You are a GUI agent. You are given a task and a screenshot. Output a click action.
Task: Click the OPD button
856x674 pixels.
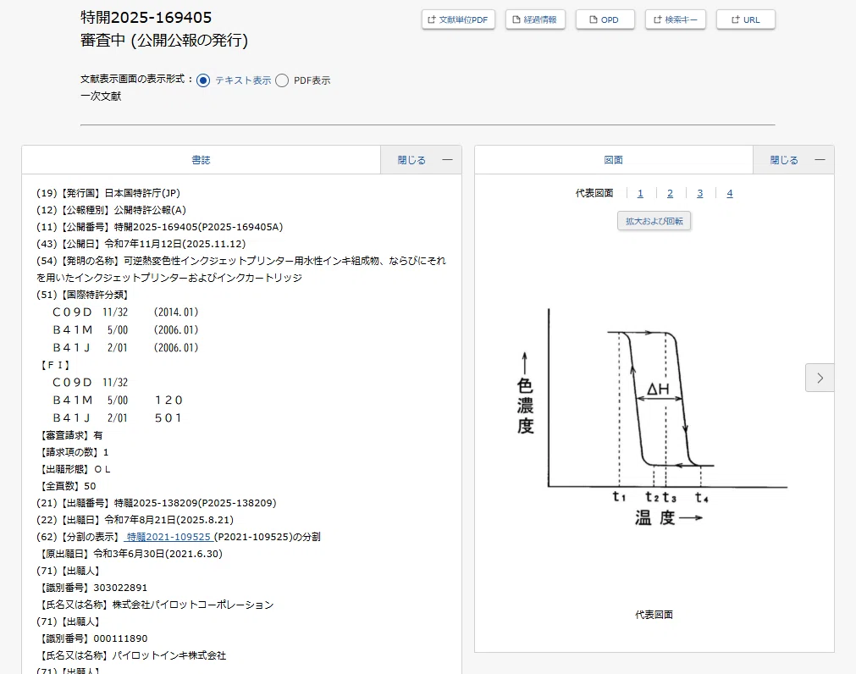tap(605, 19)
